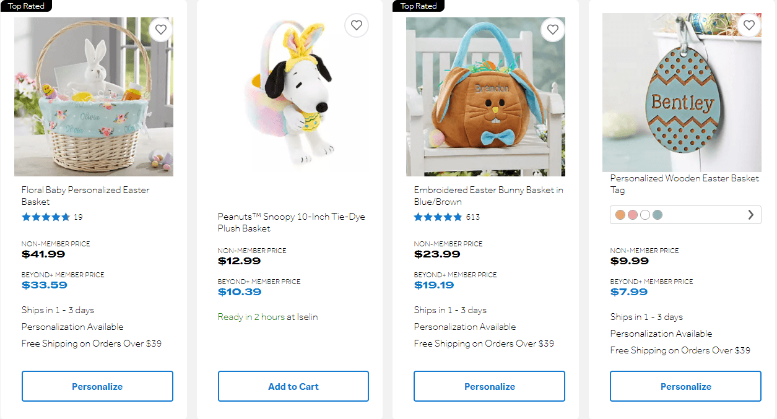Click the Top Rated badge on the Floral basket
This screenshot has width=777, height=419.
pyautogui.click(x=25, y=6)
